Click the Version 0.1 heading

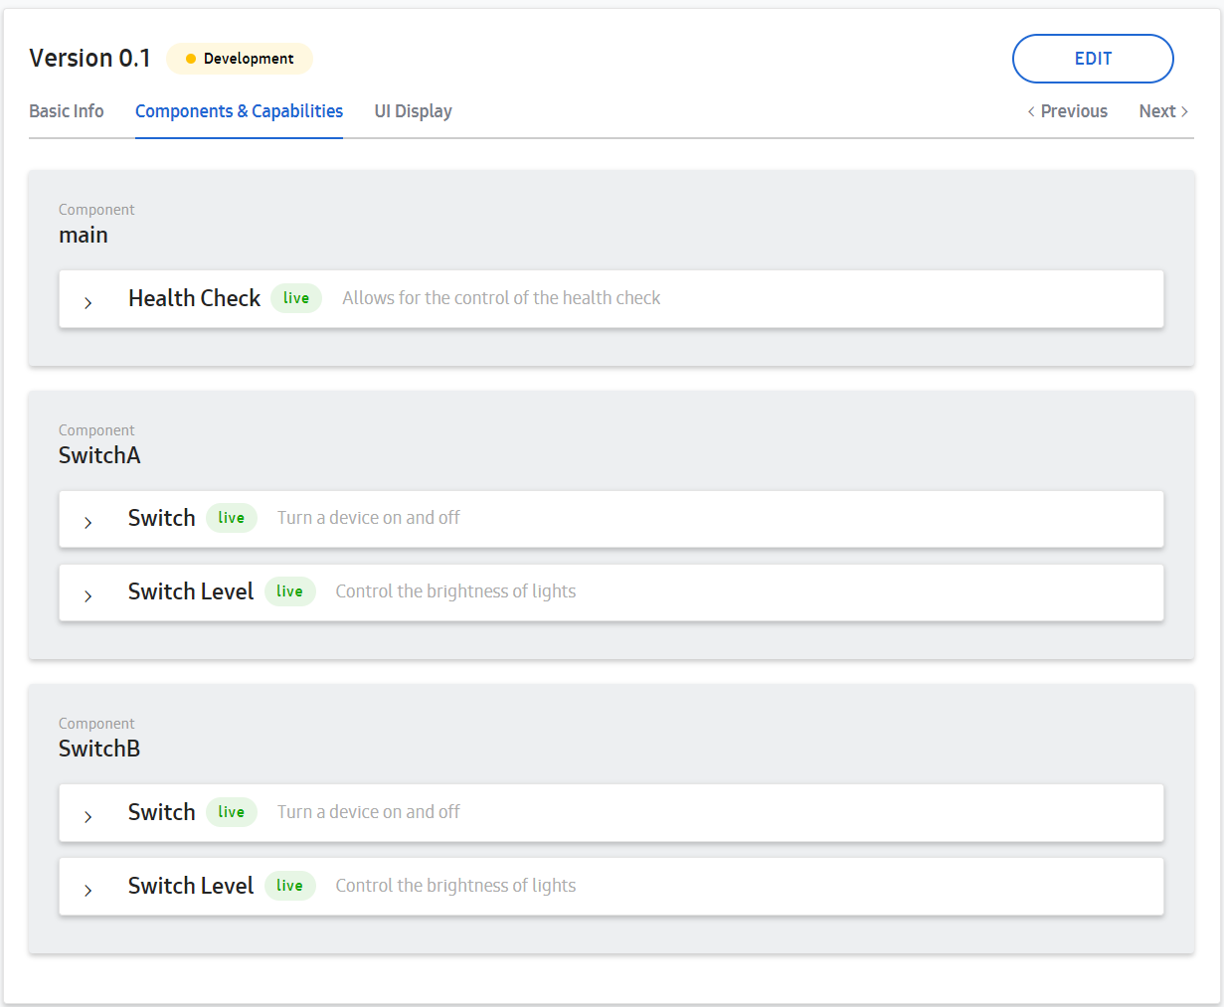89,59
